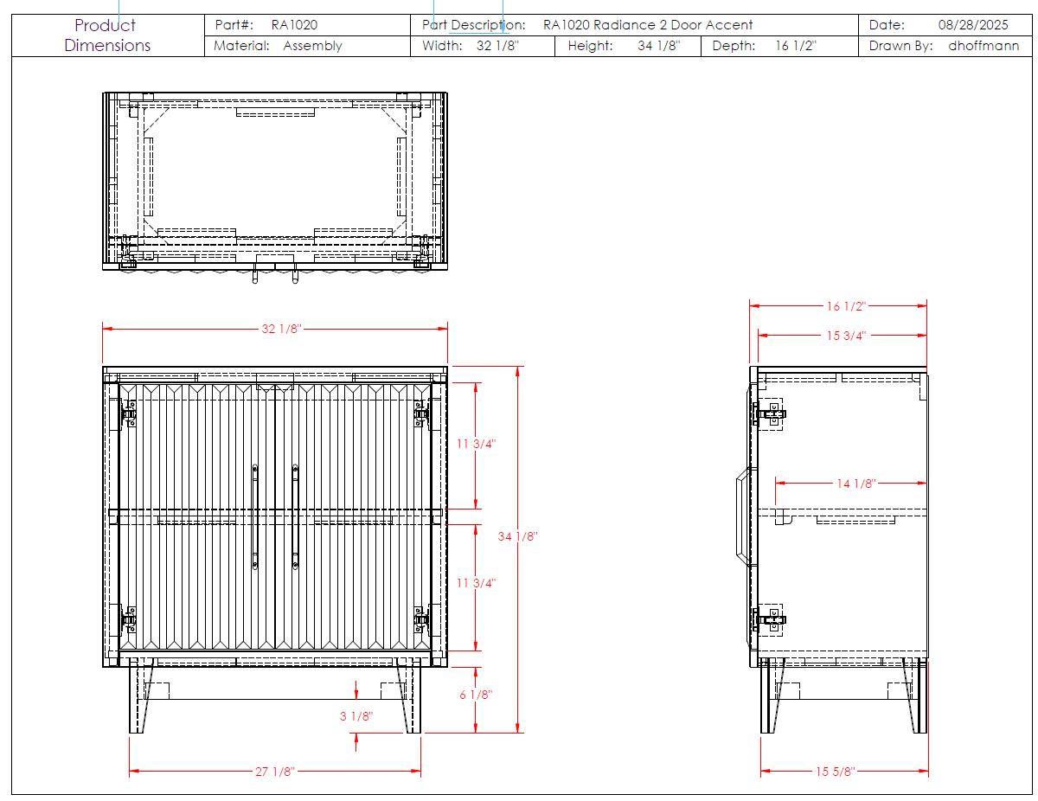Click the 32 1/8" dimension above front view
Viewport: 1038px width, 801px height.
(282, 329)
